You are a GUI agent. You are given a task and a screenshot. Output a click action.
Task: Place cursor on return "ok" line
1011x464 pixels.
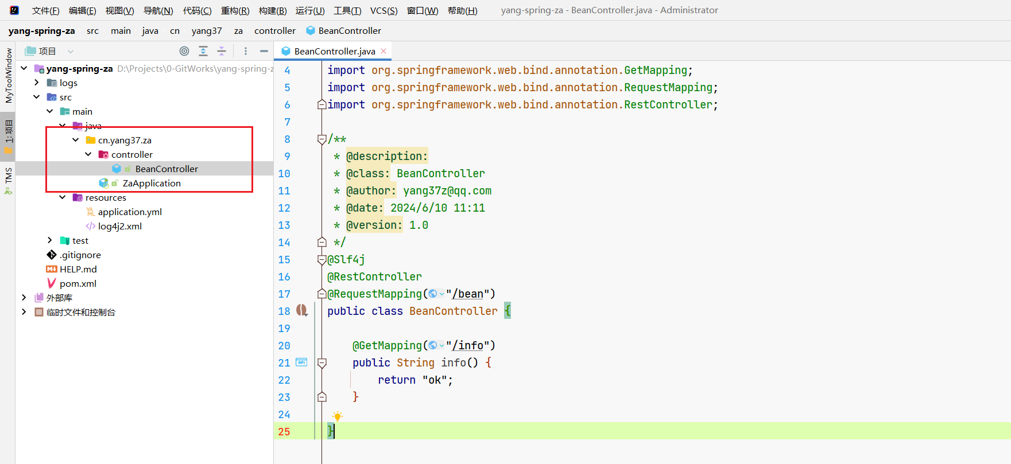pos(415,380)
